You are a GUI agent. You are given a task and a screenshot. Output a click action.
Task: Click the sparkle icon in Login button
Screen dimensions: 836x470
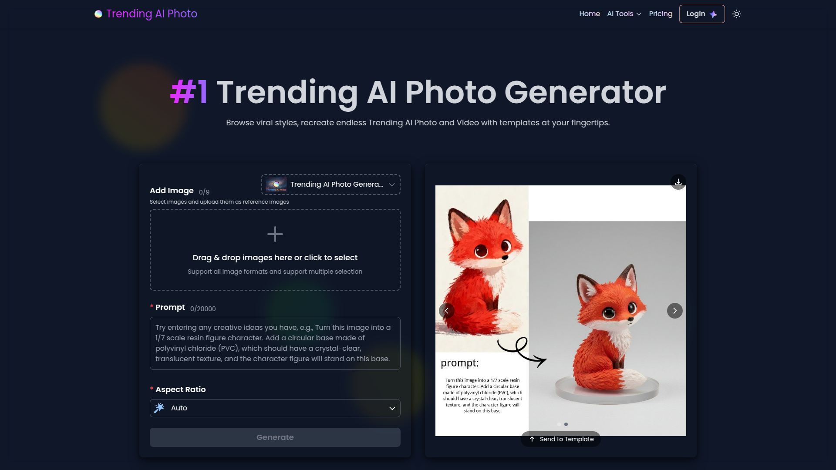pyautogui.click(x=713, y=14)
